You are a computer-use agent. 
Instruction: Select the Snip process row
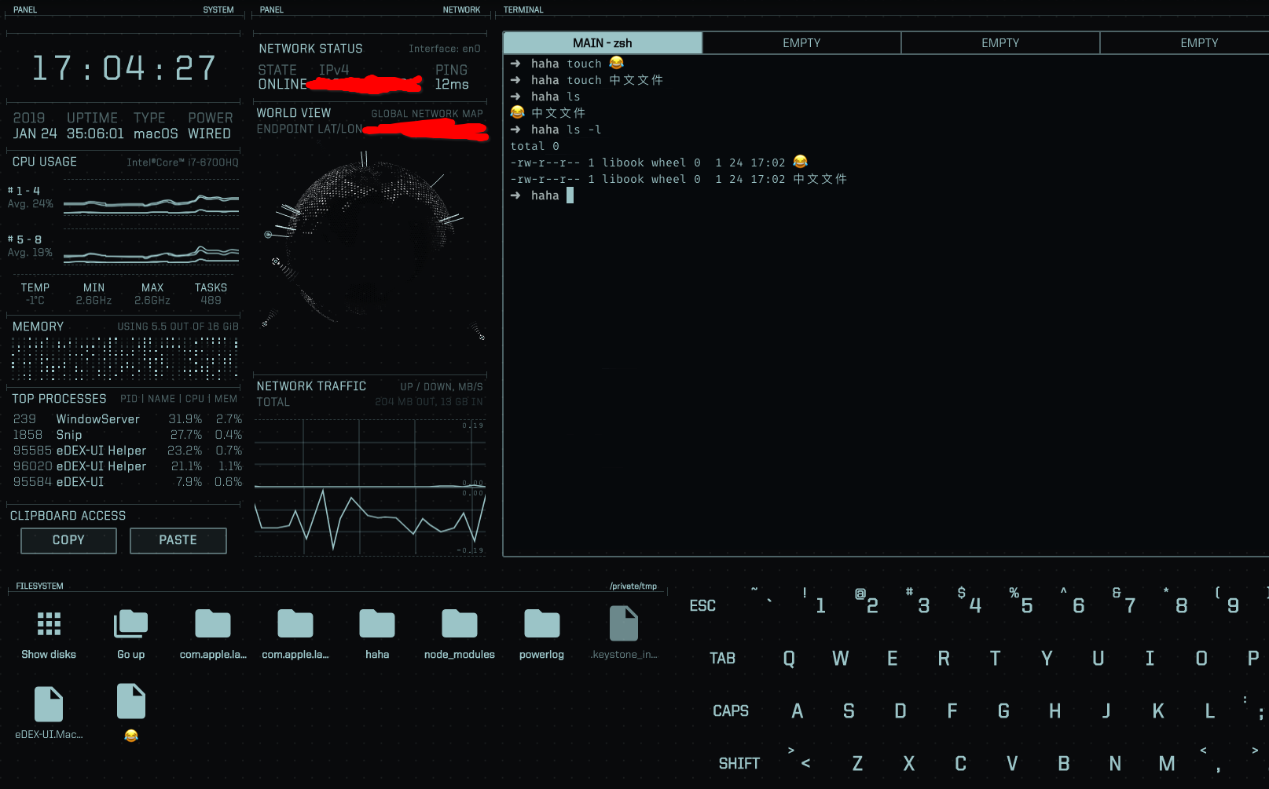click(x=127, y=435)
